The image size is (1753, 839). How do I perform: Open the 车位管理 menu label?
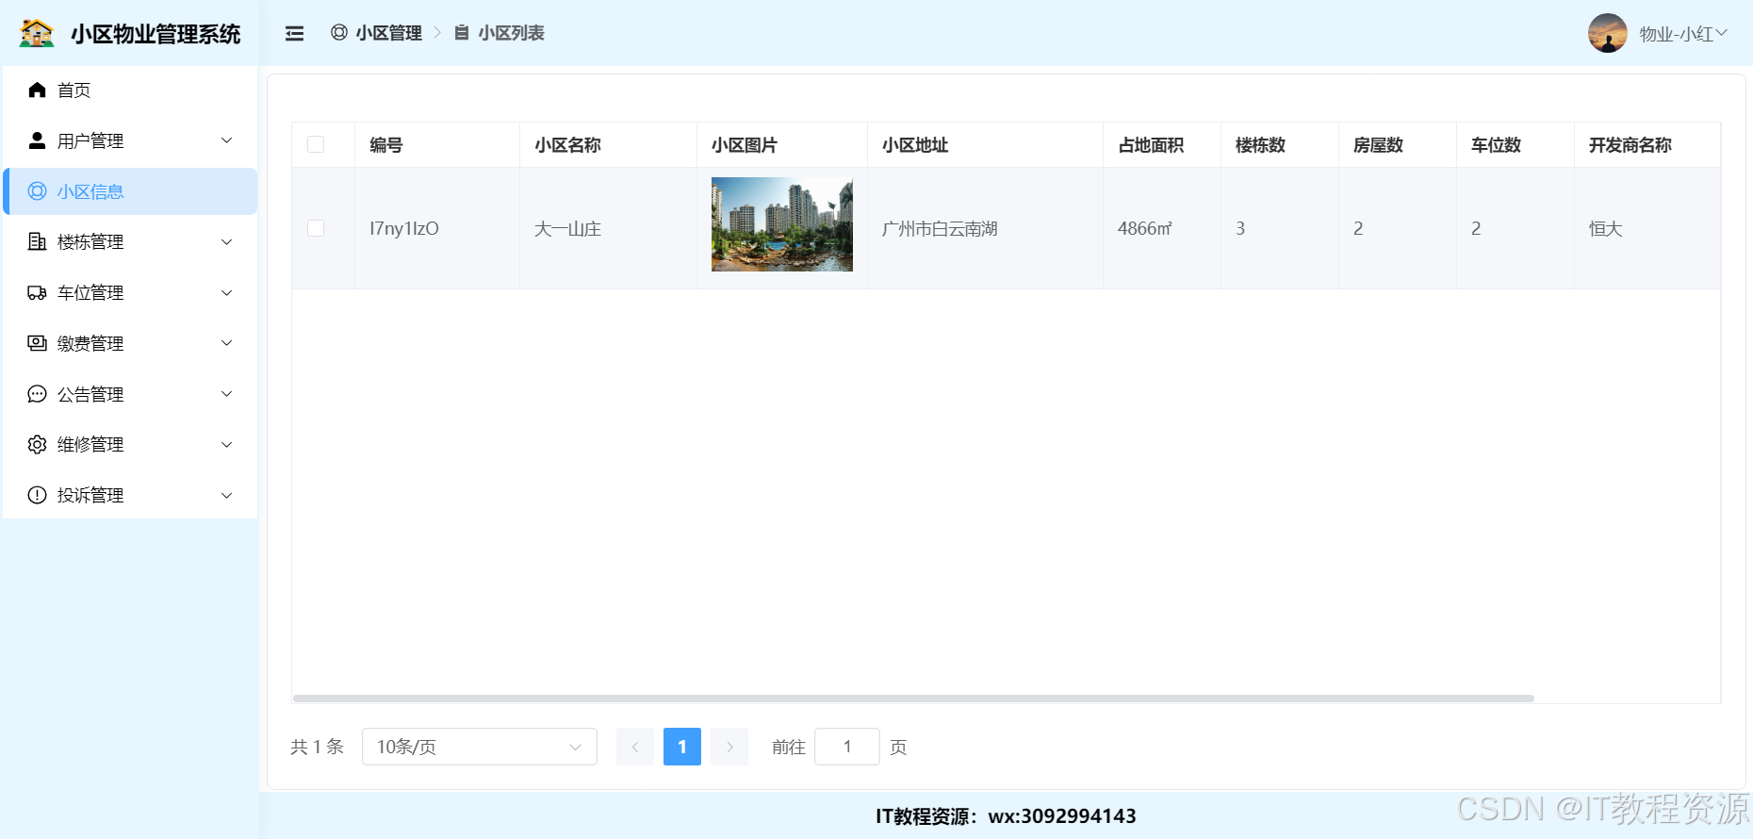point(90,292)
